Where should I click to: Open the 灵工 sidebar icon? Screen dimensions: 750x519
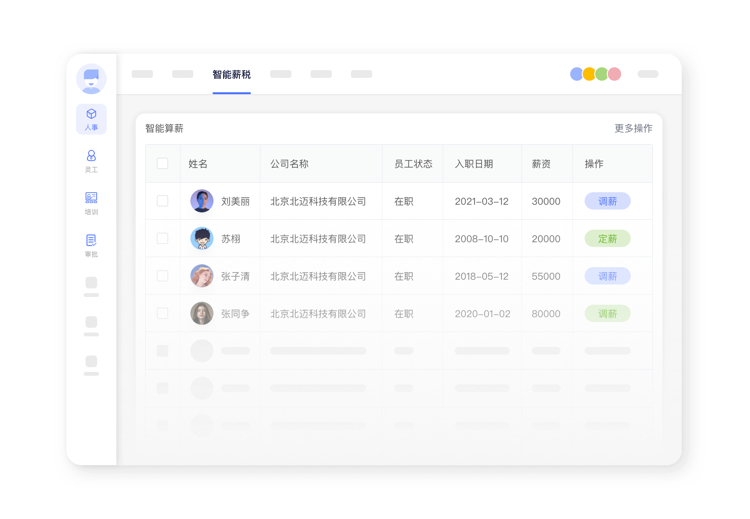coord(91,161)
